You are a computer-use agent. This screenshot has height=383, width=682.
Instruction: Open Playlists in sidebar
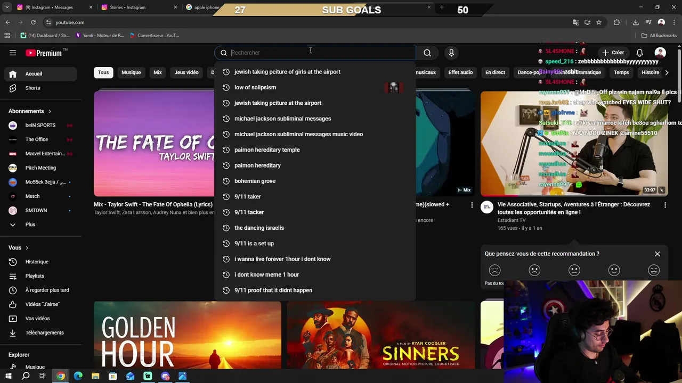click(x=40, y=276)
